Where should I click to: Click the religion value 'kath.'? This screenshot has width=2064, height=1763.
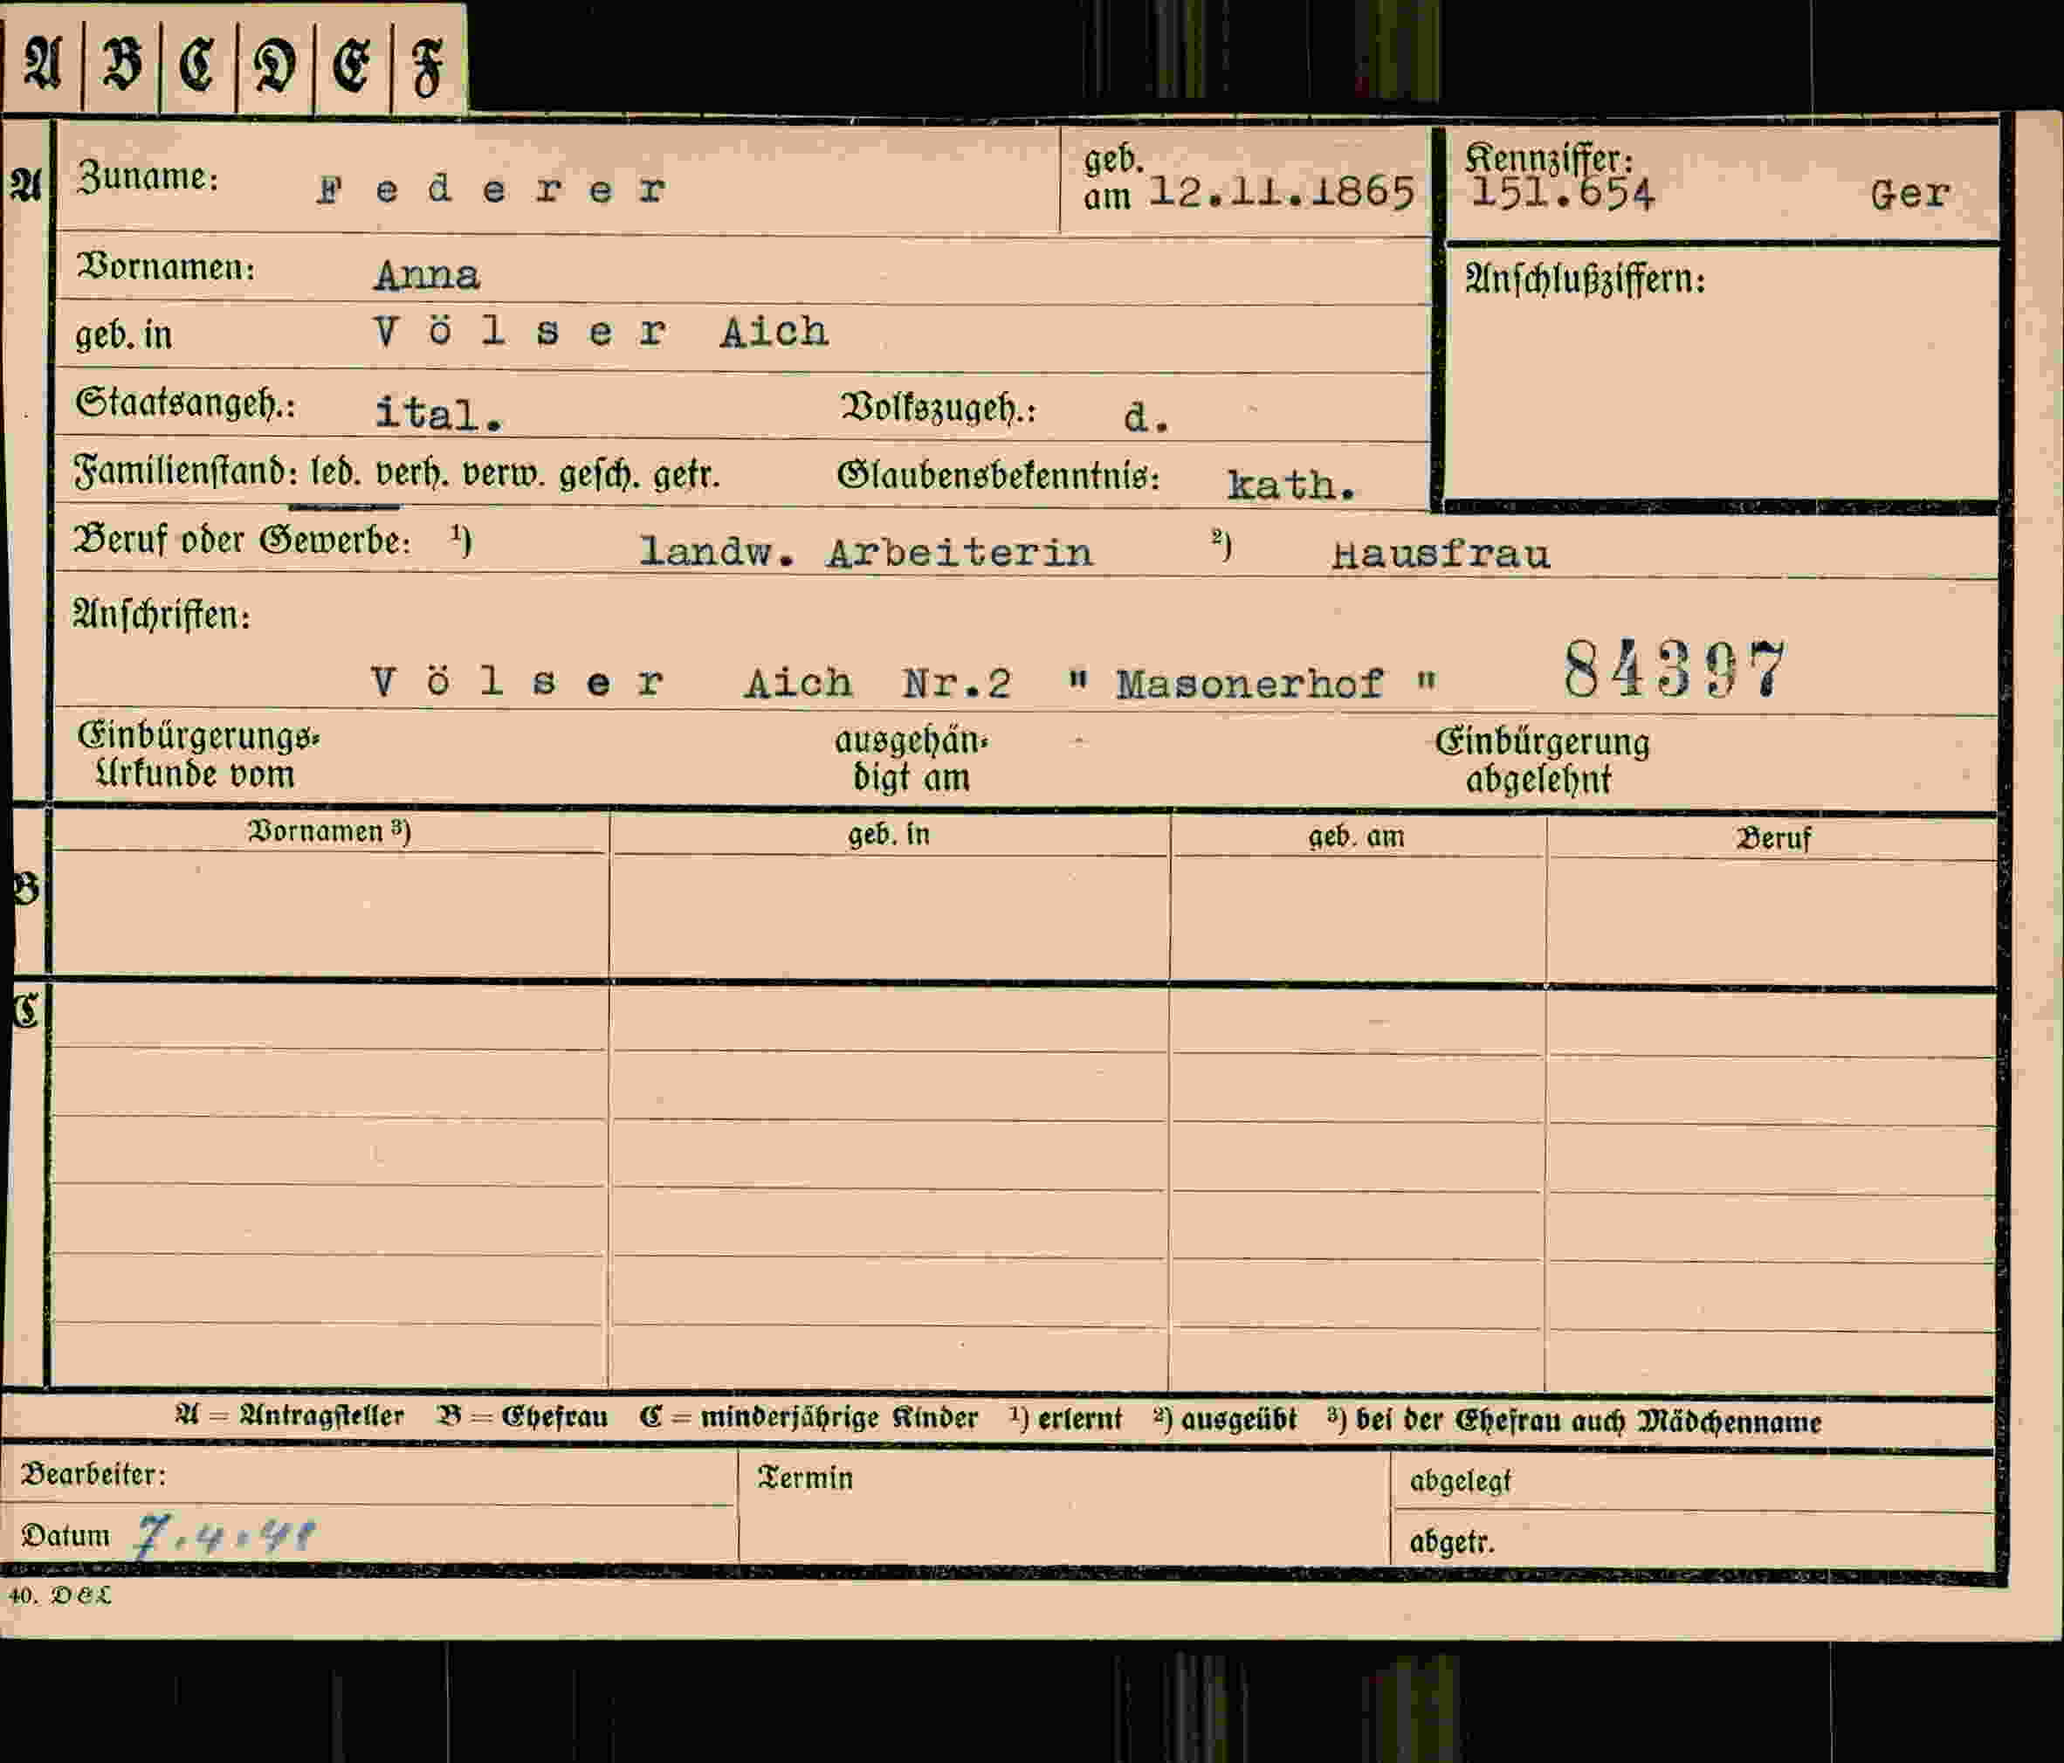pos(1291,486)
